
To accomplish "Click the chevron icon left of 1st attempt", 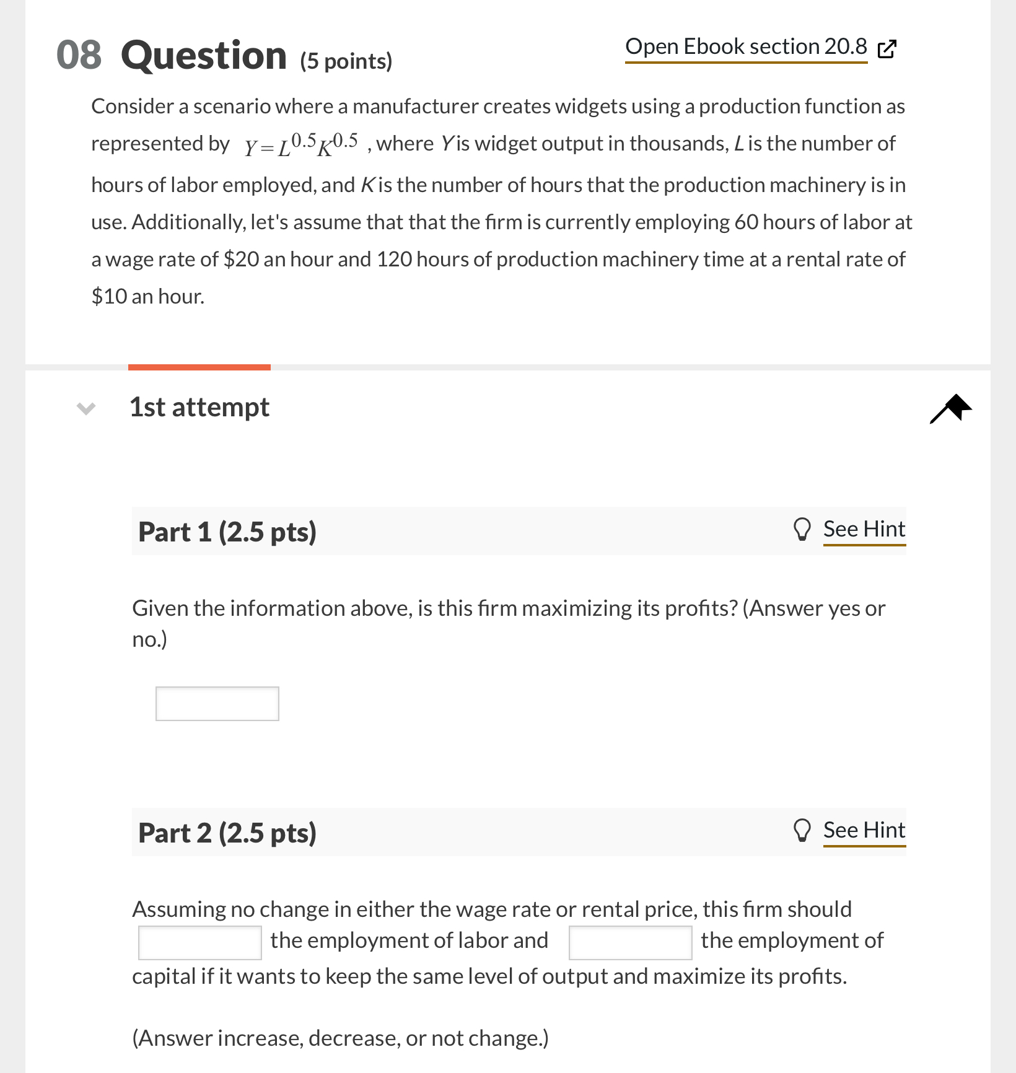I will (x=87, y=408).
